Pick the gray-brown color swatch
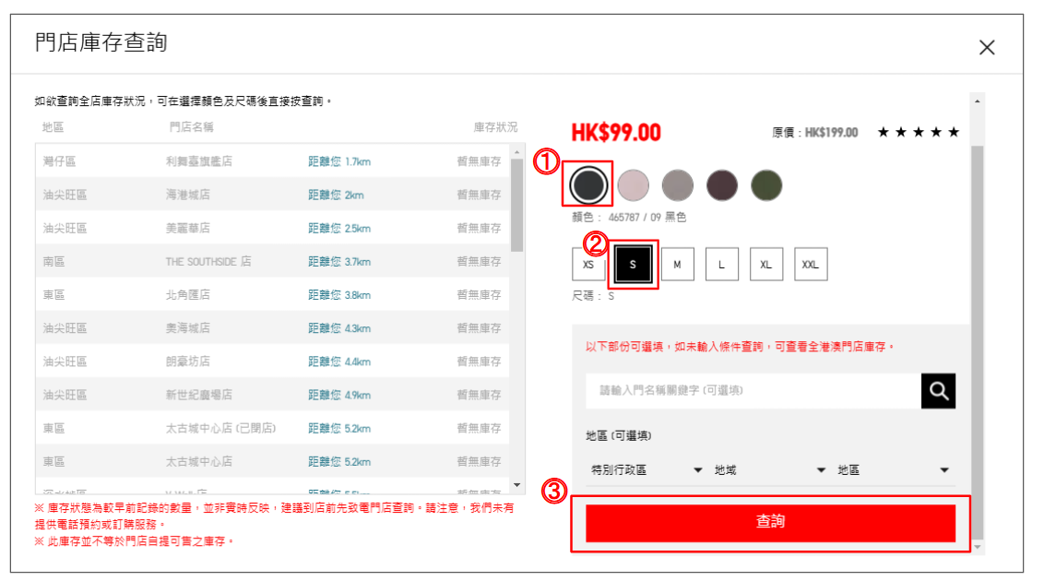 677,185
